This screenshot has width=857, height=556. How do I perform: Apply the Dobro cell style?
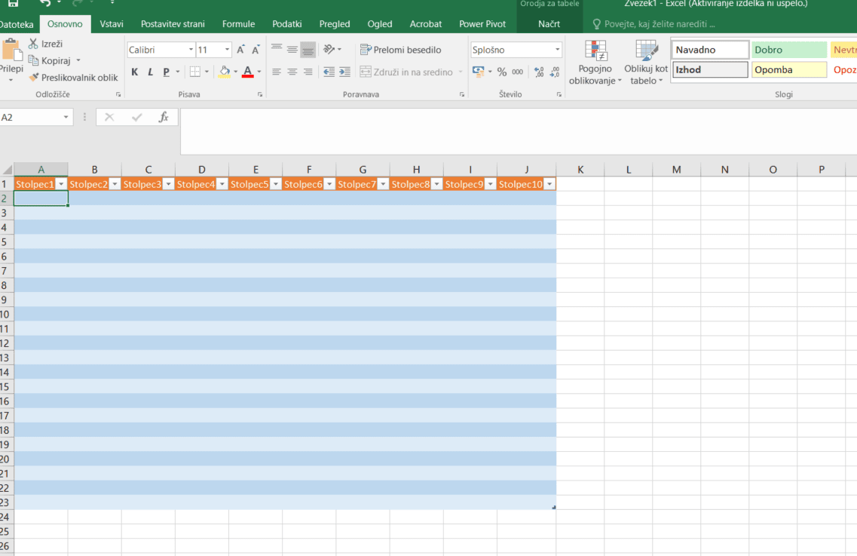[788, 50]
